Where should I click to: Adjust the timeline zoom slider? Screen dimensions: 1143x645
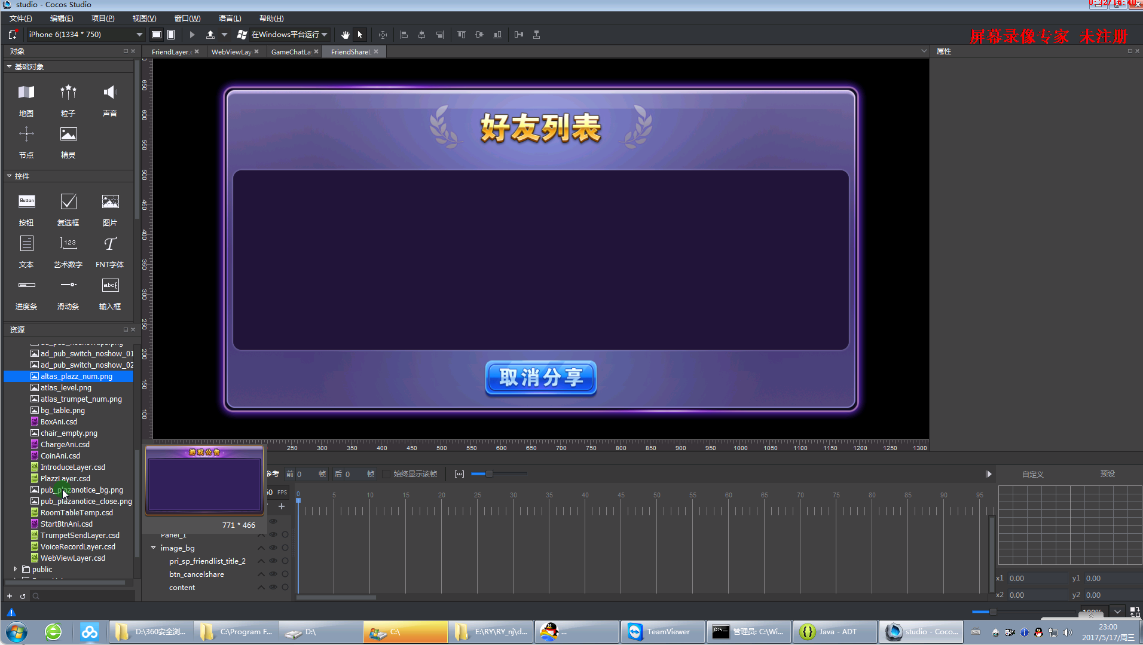click(x=489, y=474)
